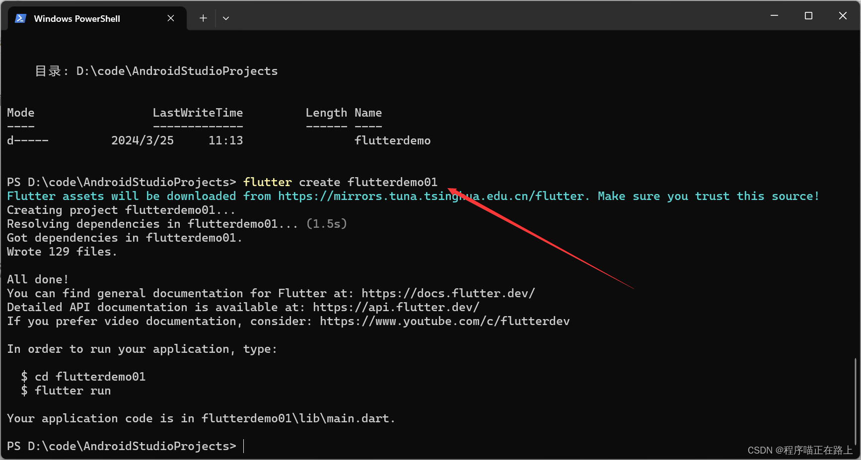861x460 pixels.
Task: Minimize the terminal window
Action: (x=774, y=16)
